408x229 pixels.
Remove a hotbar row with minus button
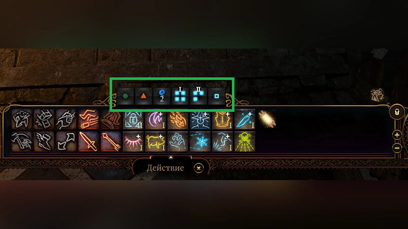(397, 148)
